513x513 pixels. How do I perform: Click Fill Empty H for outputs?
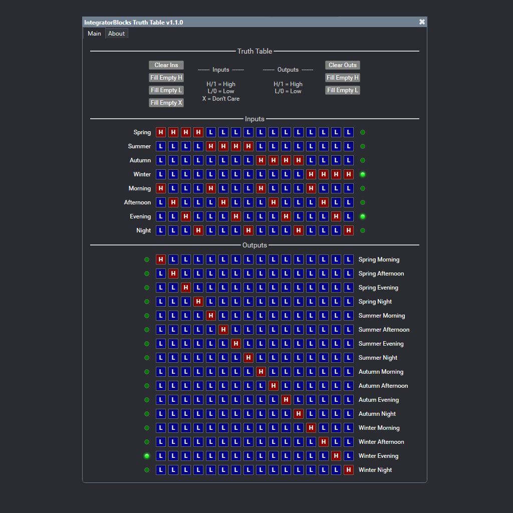coord(342,78)
